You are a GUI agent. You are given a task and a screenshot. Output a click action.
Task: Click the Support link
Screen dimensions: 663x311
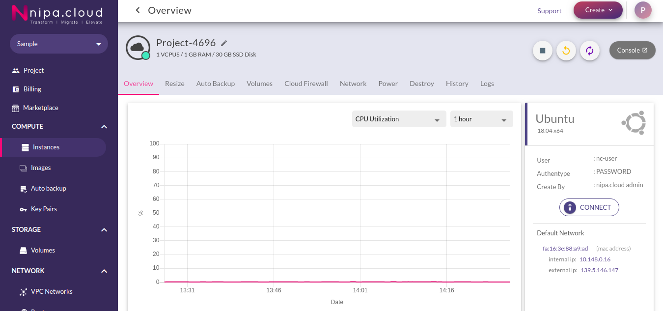click(549, 11)
